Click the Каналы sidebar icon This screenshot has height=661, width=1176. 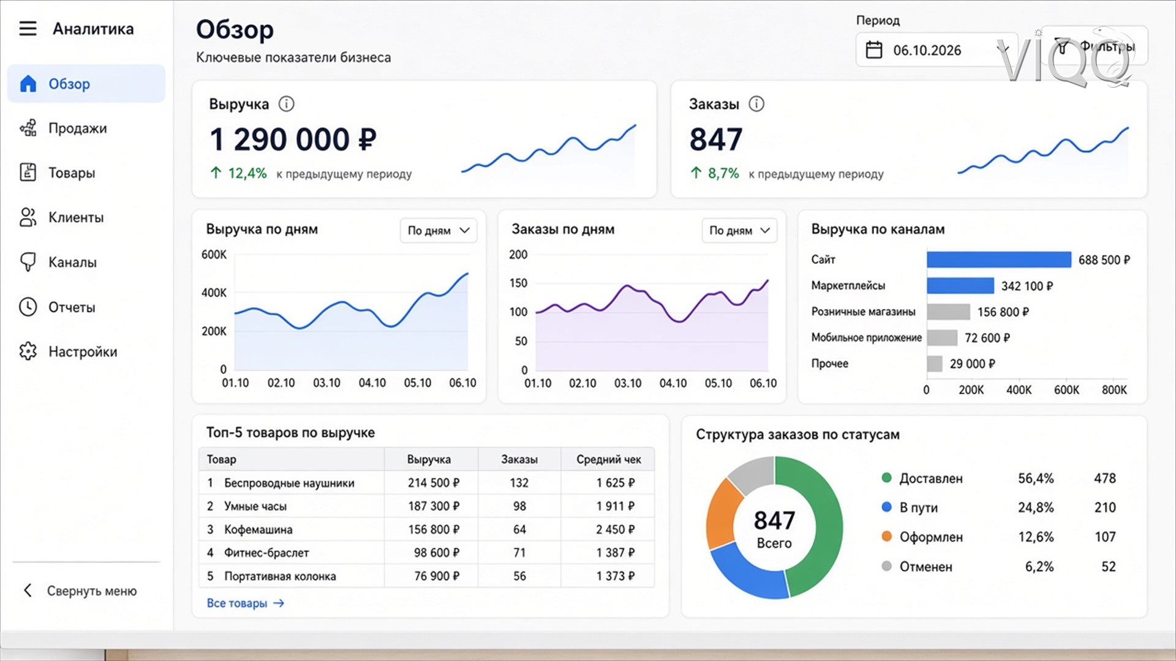(28, 262)
